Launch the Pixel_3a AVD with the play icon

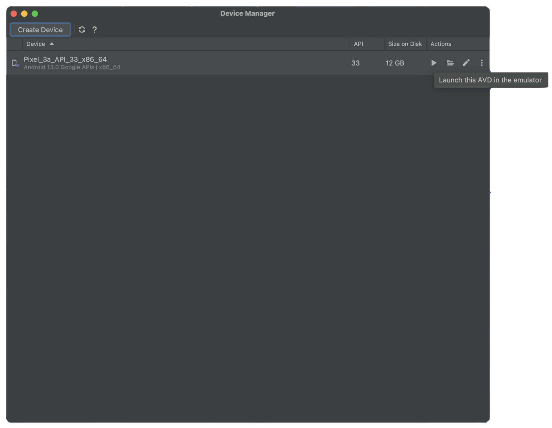(434, 63)
